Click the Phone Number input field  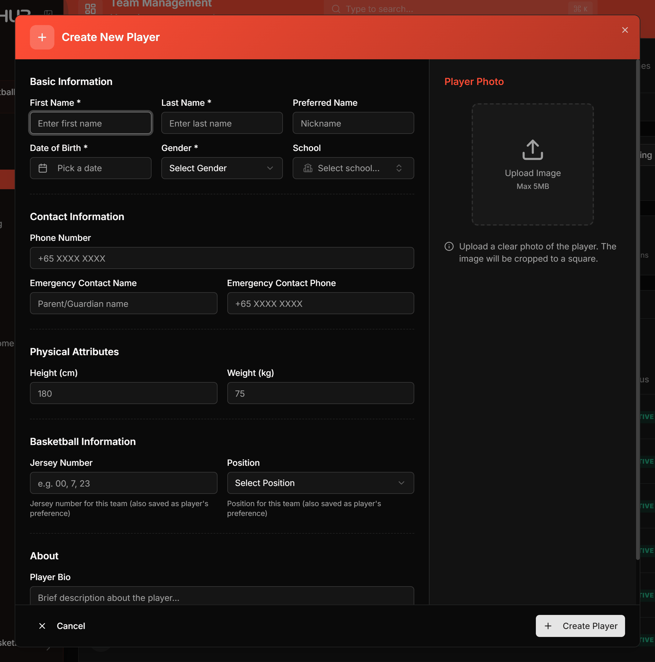point(222,258)
